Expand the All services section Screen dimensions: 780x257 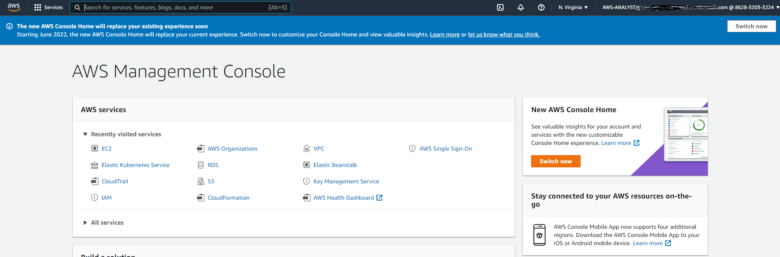click(x=103, y=223)
